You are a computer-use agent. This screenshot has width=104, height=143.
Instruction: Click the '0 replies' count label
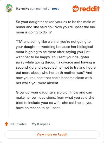(43, 124)
